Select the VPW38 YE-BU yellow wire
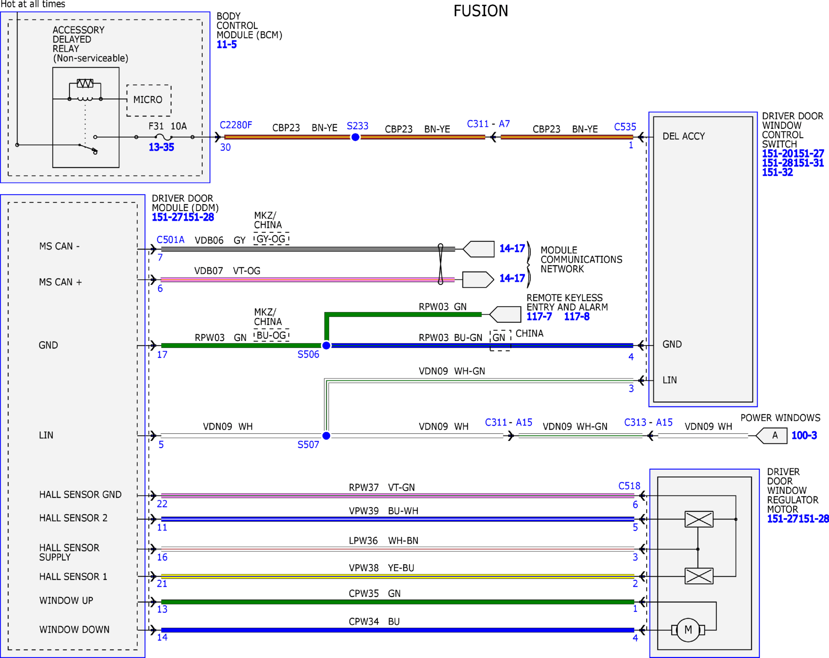Screen dimensions: 829x658 (x=398, y=577)
